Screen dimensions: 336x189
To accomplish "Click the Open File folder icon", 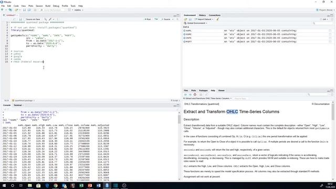I will click(16, 10).
